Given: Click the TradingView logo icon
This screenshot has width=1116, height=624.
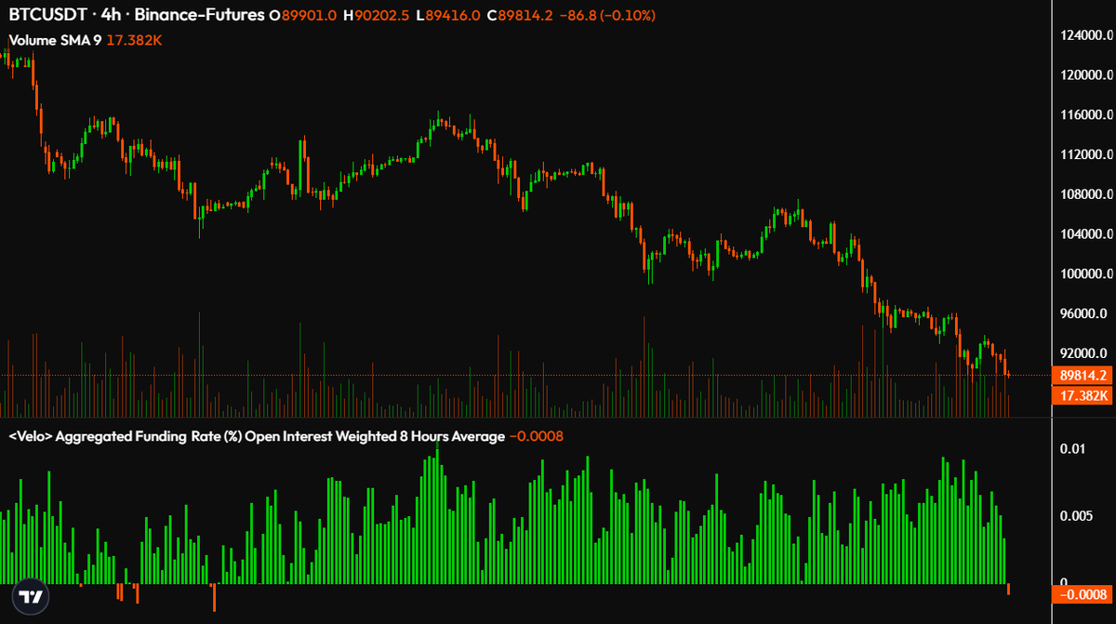Looking at the screenshot, I should (x=31, y=598).
